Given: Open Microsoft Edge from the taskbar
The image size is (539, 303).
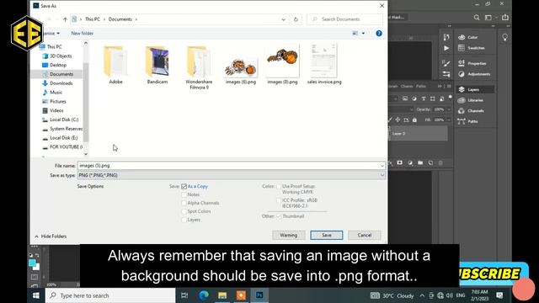Looking at the screenshot, I should pos(204,295).
